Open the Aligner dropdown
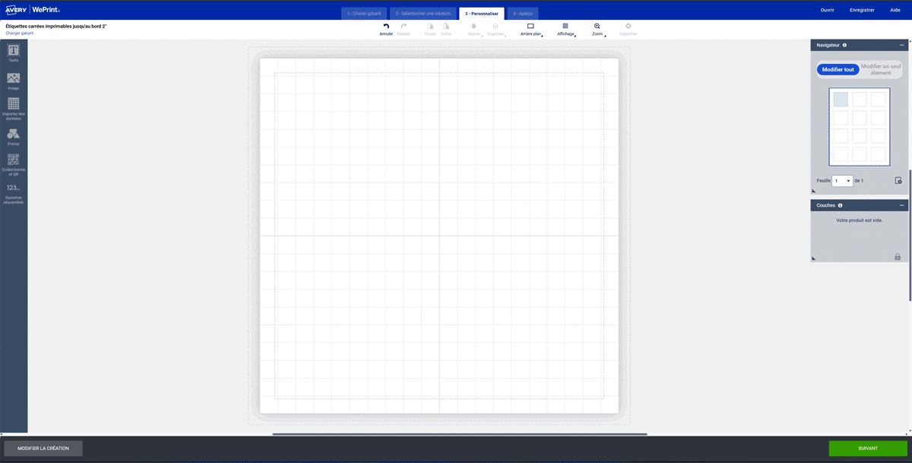The image size is (912, 463). tap(474, 30)
